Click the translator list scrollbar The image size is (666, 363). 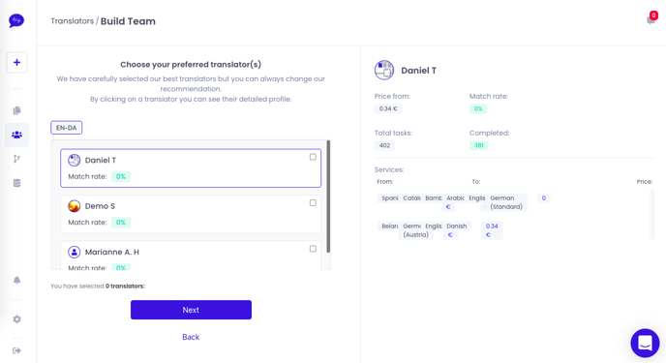pos(328,197)
